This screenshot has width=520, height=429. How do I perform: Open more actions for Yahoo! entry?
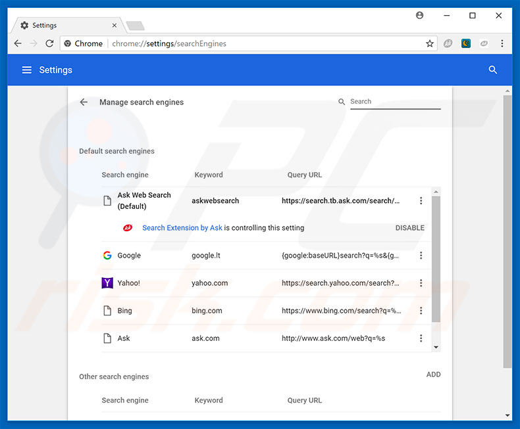[x=421, y=283]
